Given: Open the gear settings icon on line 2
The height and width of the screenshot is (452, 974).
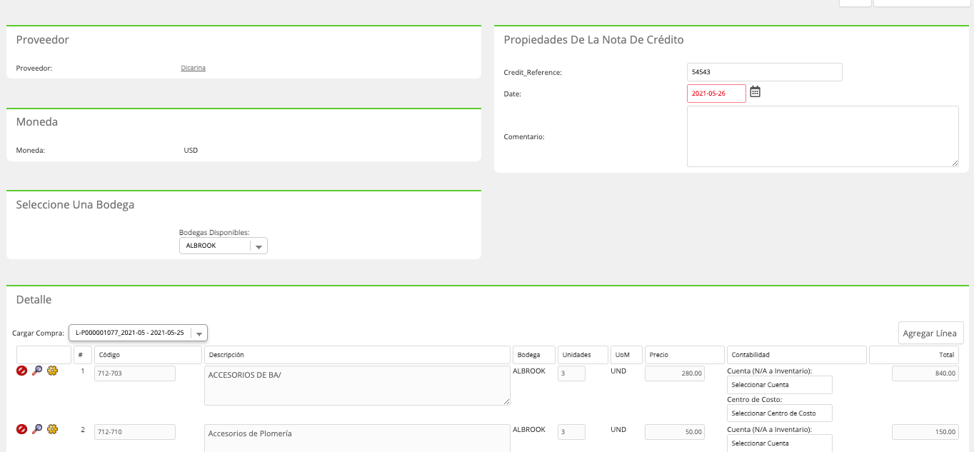Looking at the screenshot, I should [x=52, y=429].
